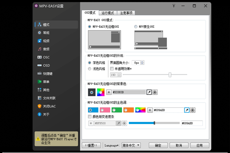Select MPV原生GUI radio option

[144, 27]
